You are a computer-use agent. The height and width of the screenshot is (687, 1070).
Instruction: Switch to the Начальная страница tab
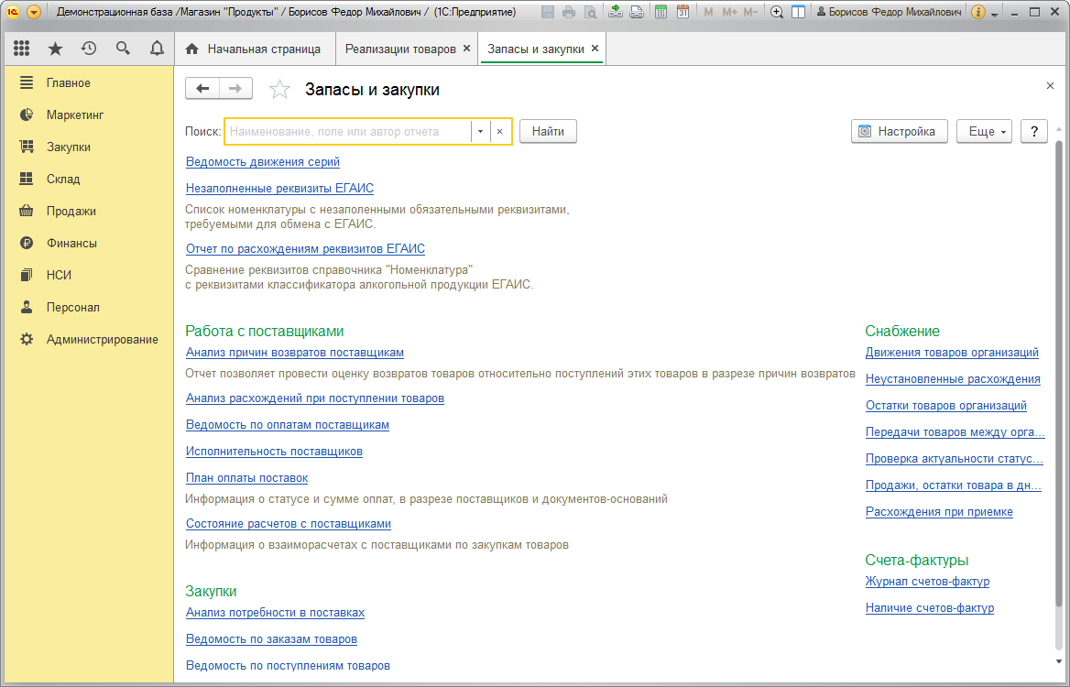click(x=254, y=49)
